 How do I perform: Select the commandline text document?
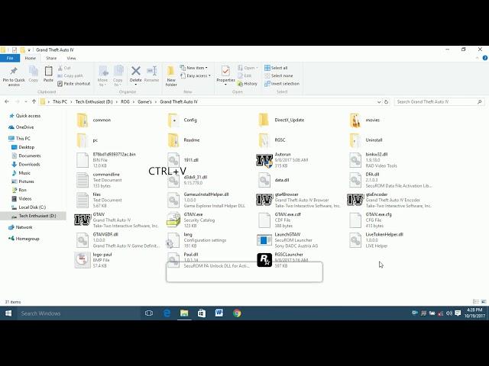click(x=99, y=180)
